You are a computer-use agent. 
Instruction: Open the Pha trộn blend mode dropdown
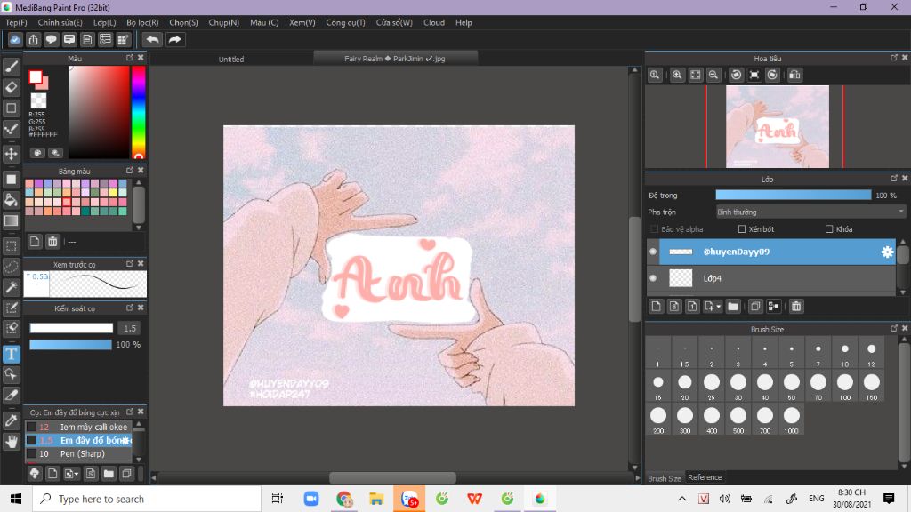[x=810, y=212]
